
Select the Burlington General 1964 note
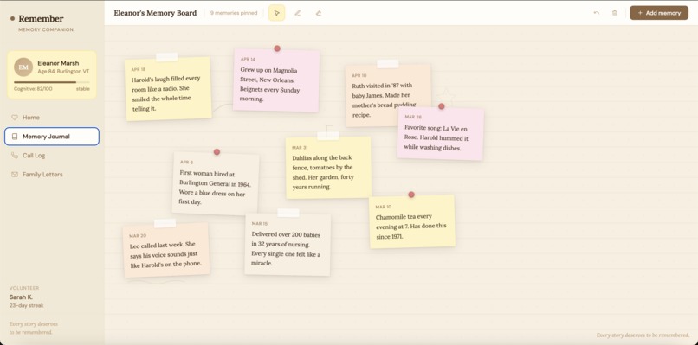pos(216,184)
